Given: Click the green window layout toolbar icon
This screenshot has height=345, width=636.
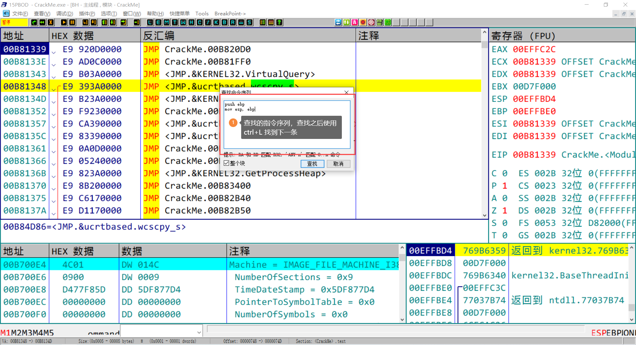Looking at the screenshot, I should point(388,22).
